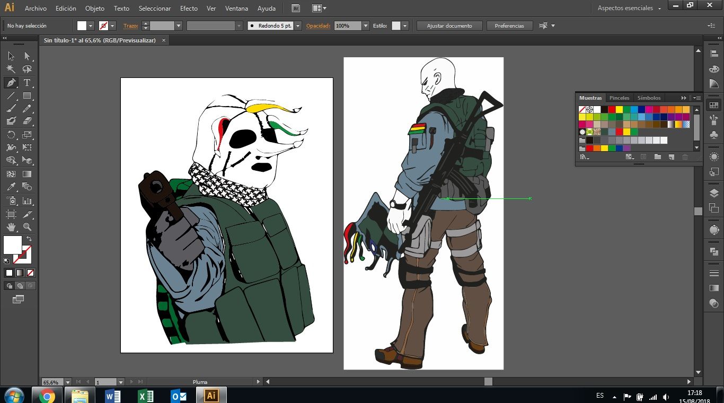Open the Opacidad percentage dropdown
The image size is (724, 403).
[x=365, y=25]
